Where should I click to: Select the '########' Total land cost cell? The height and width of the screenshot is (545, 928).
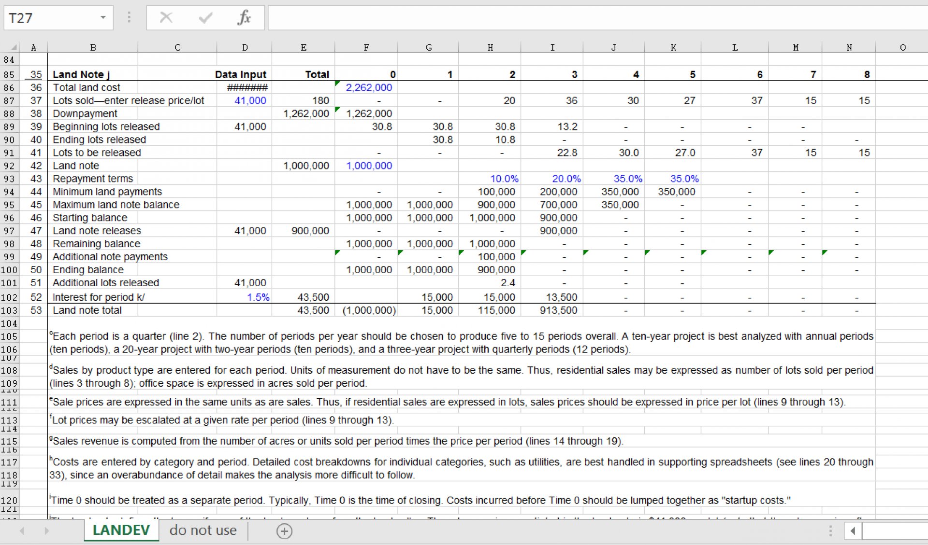(x=244, y=87)
